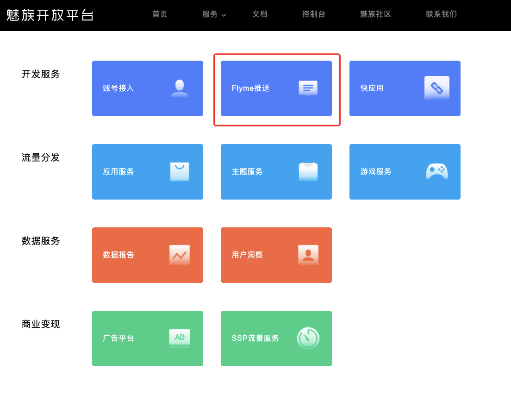Click the shopping bag icon on 应用服务

[x=180, y=171]
